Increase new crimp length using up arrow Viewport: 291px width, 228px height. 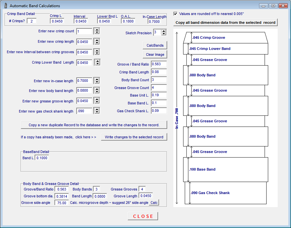tap(97, 40)
